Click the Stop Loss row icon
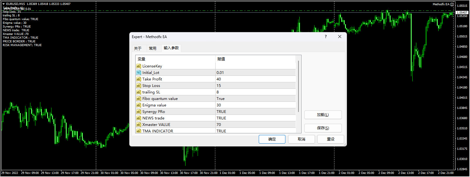Screen dimensions: 470x177 point(138,86)
